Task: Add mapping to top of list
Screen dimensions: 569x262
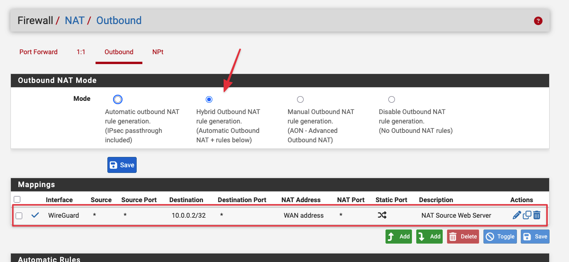Action: (x=398, y=237)
